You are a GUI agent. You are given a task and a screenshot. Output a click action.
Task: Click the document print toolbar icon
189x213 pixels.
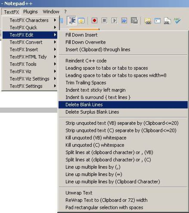(x=167, y=21)
